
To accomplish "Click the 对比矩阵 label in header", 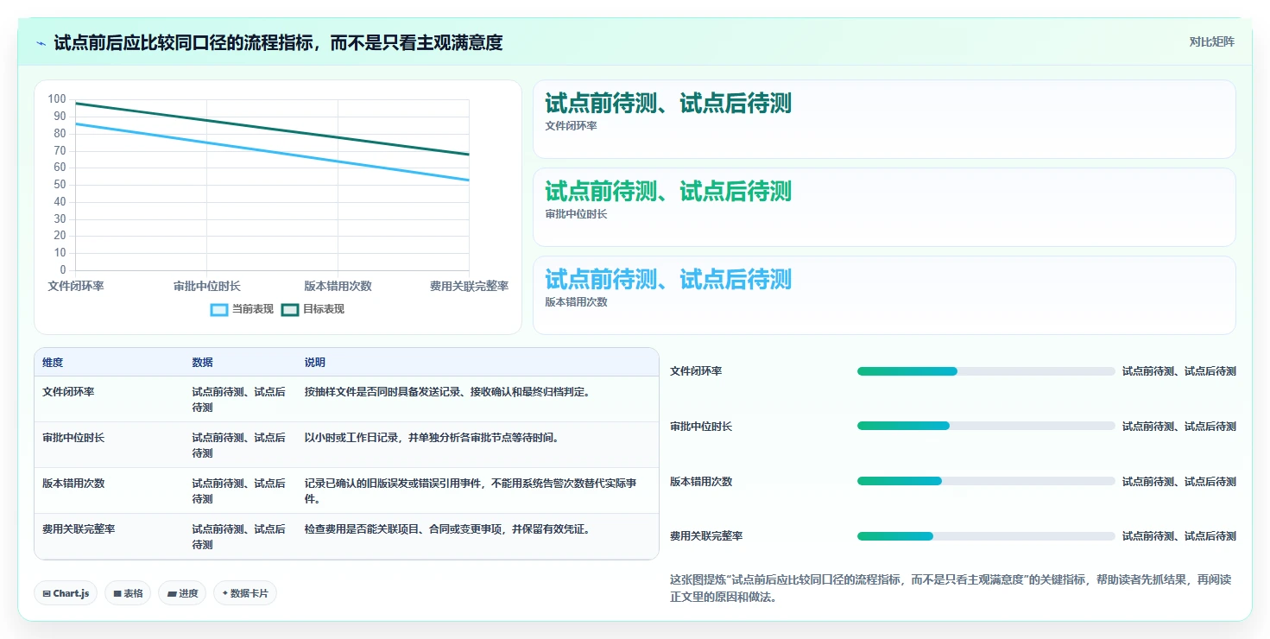I will [x=1212, y=41].
